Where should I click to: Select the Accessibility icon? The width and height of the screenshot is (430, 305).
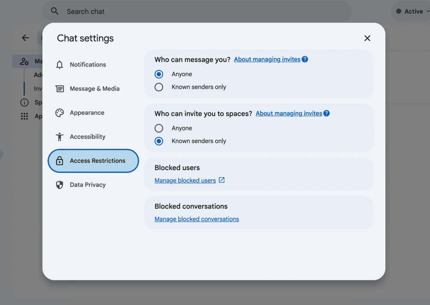point(59,137)
